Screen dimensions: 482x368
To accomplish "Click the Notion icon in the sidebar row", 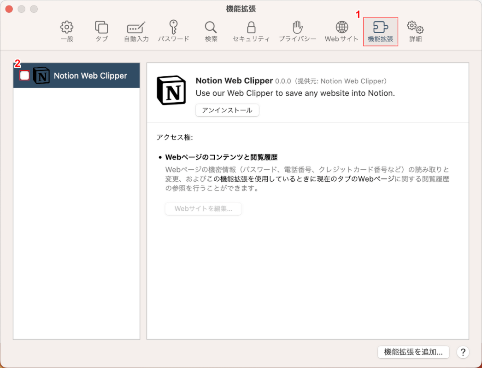I will tap(41, 75).
